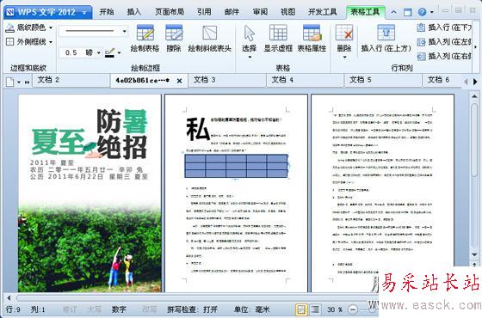482x318 pixels.
Task: Open the 开发工具 ribbon tab
Action: 323,12
